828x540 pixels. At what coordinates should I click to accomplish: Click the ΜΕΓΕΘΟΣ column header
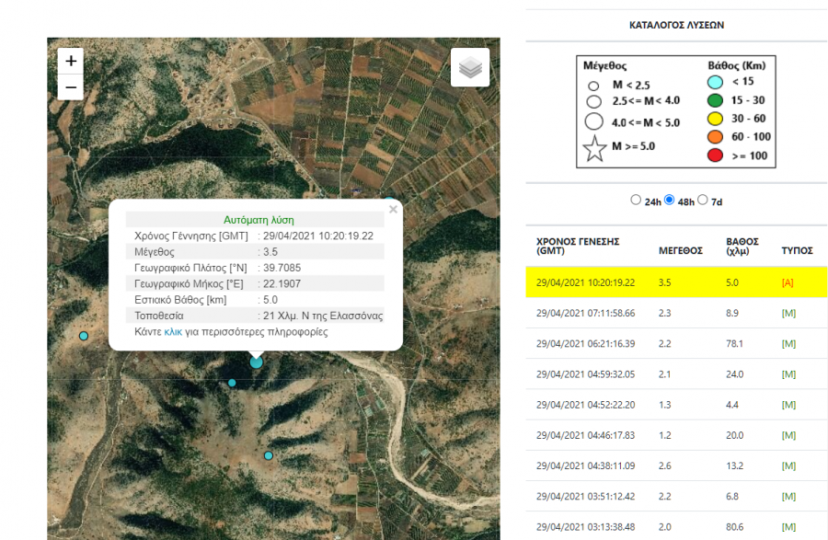pyautogui.click(x=680, y=250)
